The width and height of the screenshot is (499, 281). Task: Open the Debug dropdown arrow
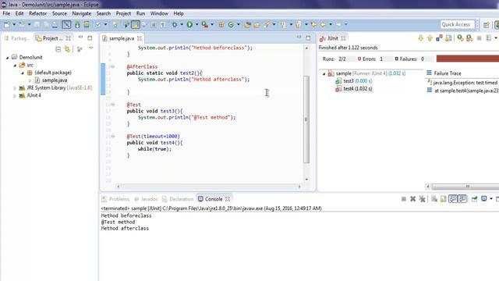pyautogui.click(x=182, y=24)
